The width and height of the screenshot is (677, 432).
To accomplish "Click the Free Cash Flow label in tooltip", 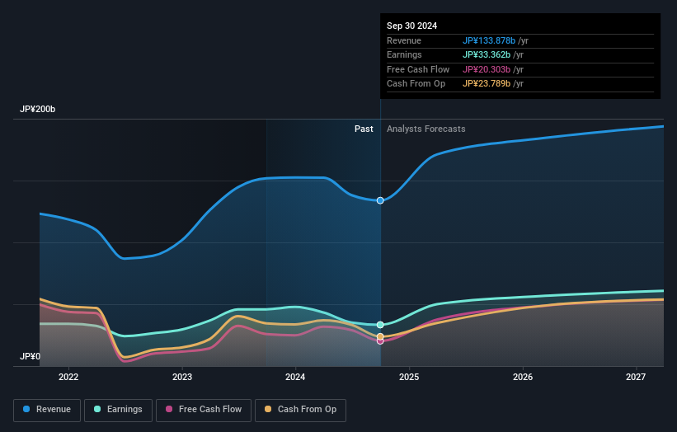I will click(x=418, y=69).
